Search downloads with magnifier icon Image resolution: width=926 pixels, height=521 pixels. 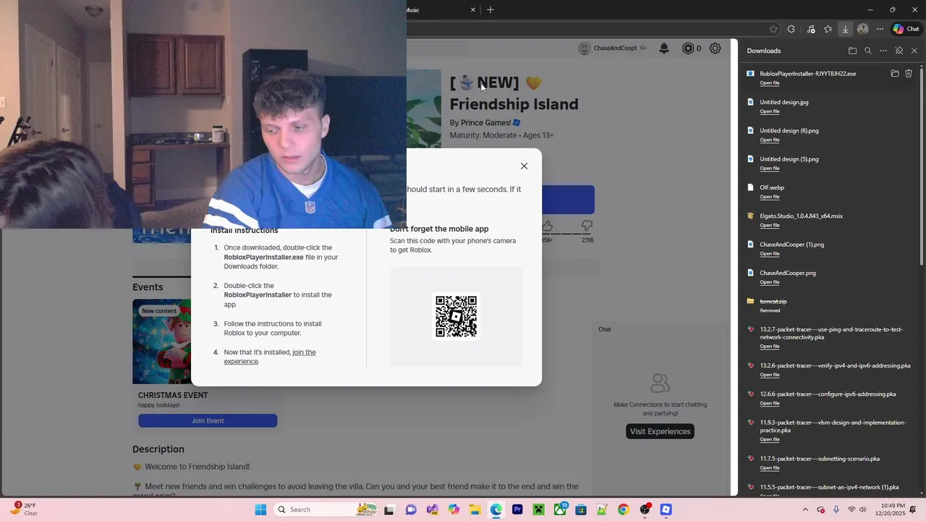[868, 51]
